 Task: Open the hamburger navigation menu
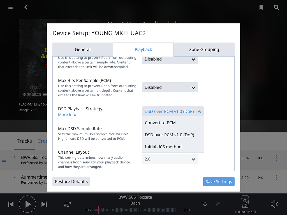tap(10, 7)
